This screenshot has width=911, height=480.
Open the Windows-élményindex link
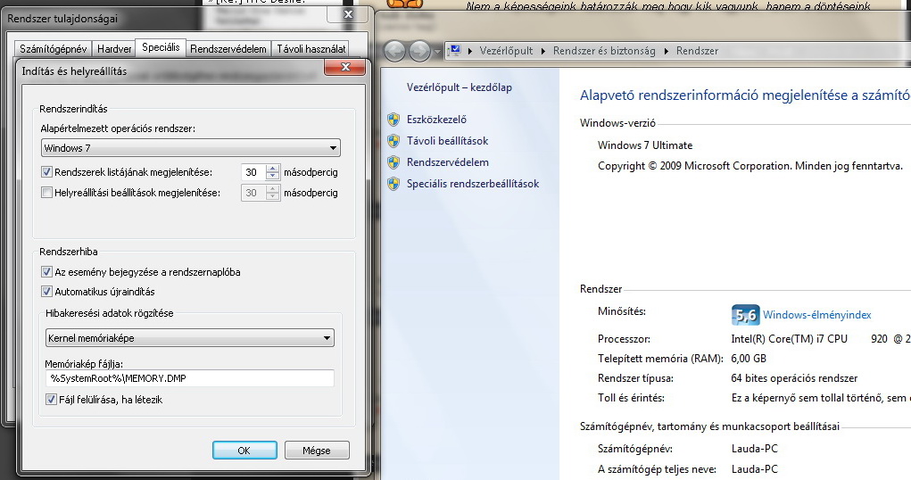[817, 315]
